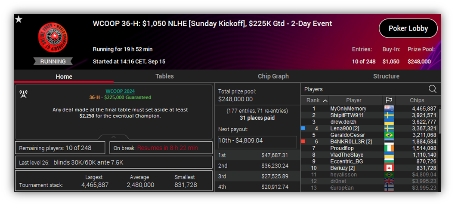455x206 pixels.
Task: Switch to the Tables tab
Action: (164, 76)
